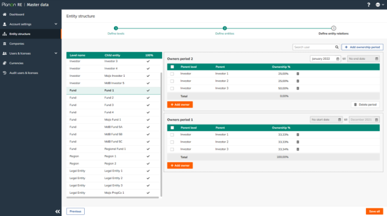
Task: Click the 25.00% ownership of Investor 1
Action: [x=283, y=74]
